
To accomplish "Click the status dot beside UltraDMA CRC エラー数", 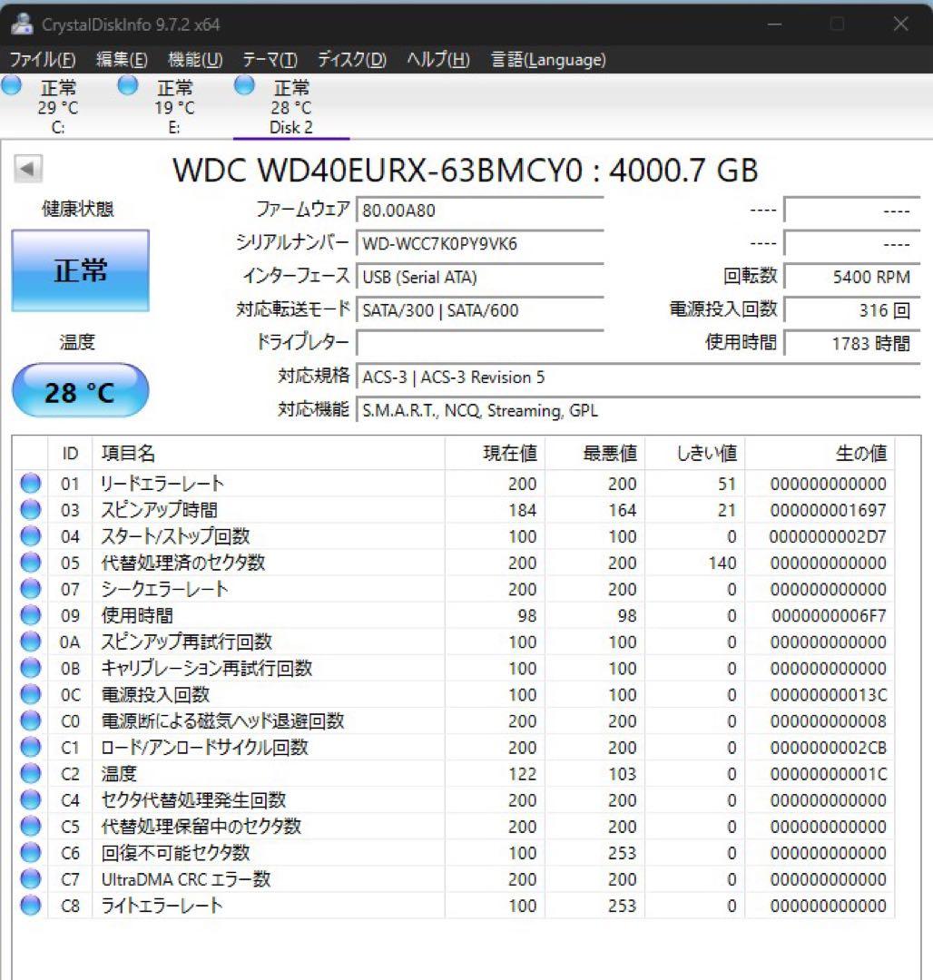I will pos(29,879).
